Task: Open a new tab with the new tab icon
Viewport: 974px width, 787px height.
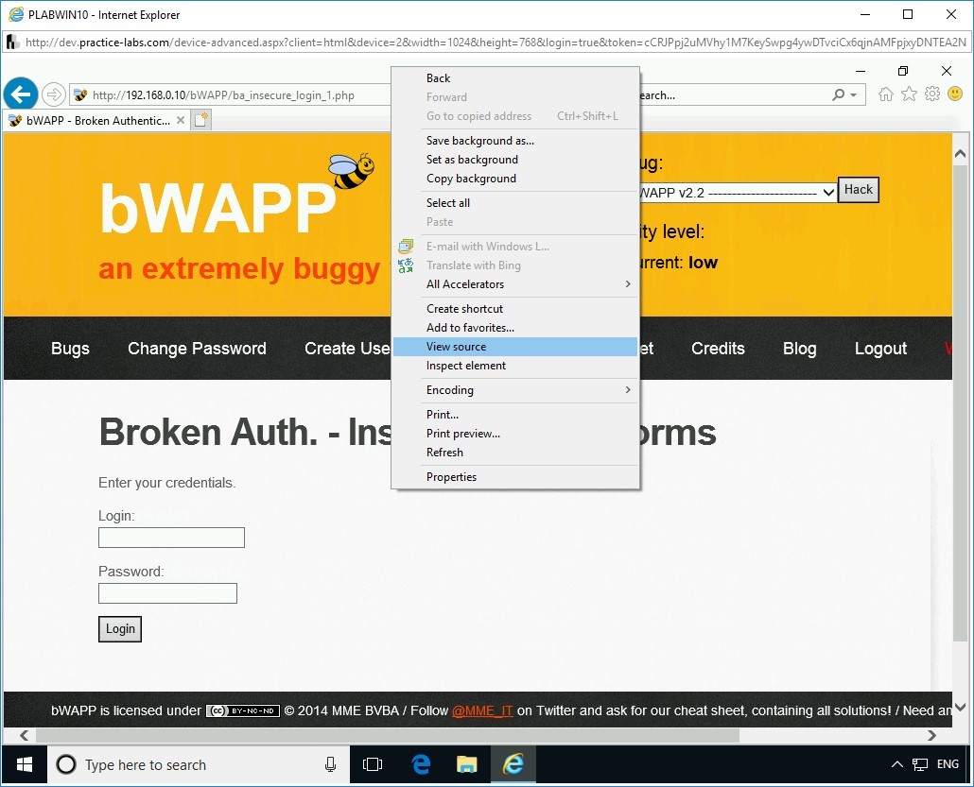Action: (x=199, y=120)
